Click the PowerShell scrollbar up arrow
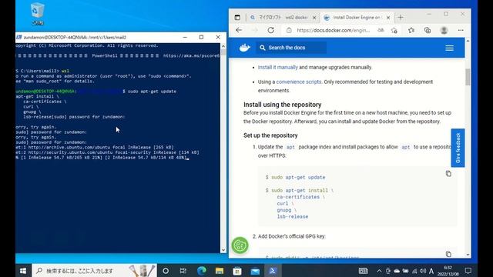Screen dimensions: 493x277 coord(223,46)
